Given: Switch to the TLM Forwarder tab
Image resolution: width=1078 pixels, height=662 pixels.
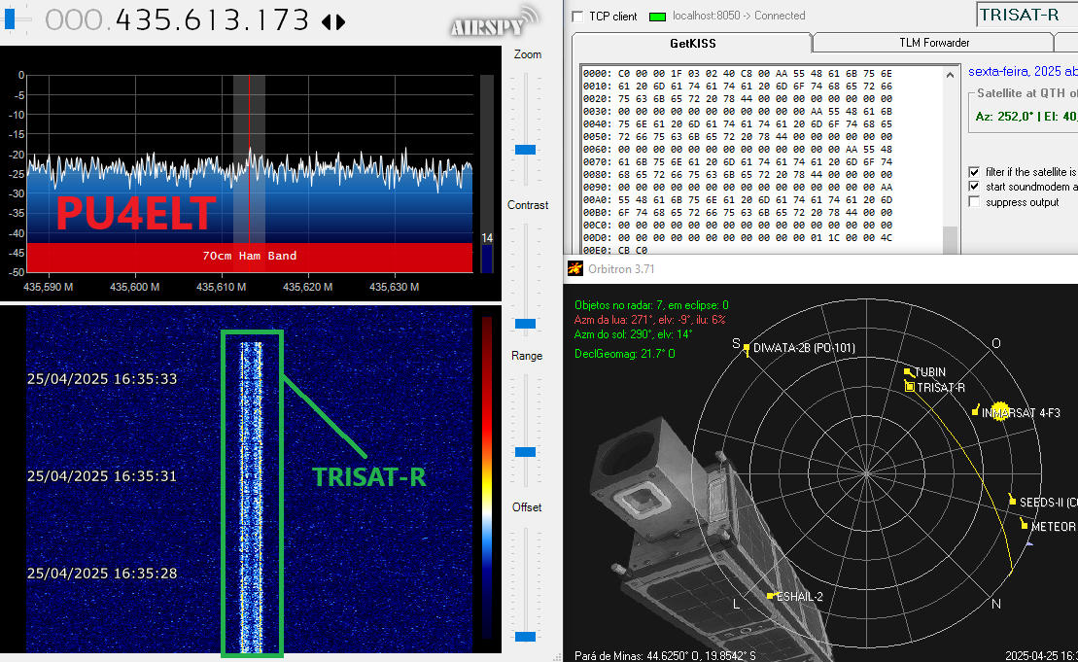Looking at the screenshot, I should 933,43.
